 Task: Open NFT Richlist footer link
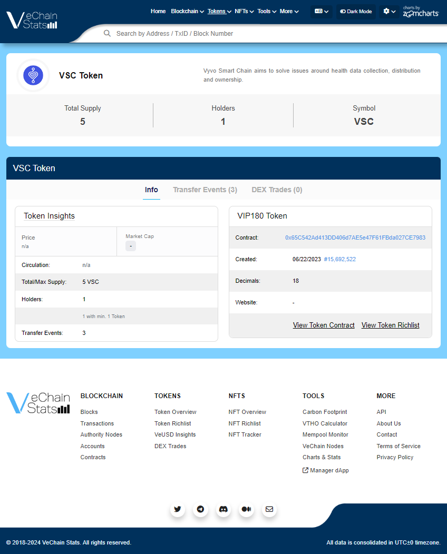click(245, 423)
